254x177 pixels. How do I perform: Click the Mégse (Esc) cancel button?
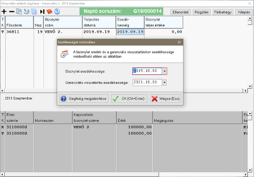(x=165, y=99)
